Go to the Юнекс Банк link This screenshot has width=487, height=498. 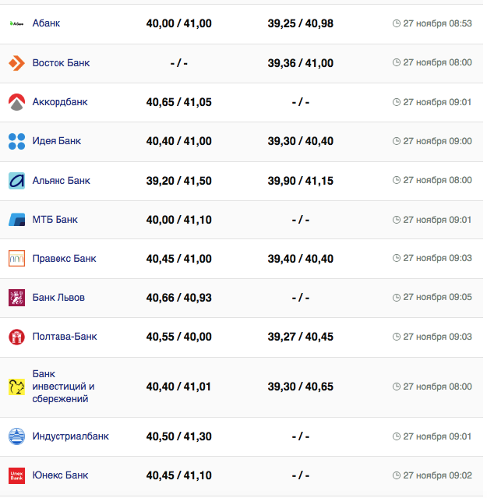[60, 475]
